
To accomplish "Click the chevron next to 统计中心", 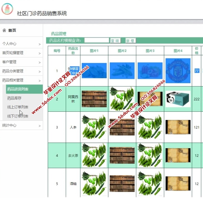I will (40, 126).
